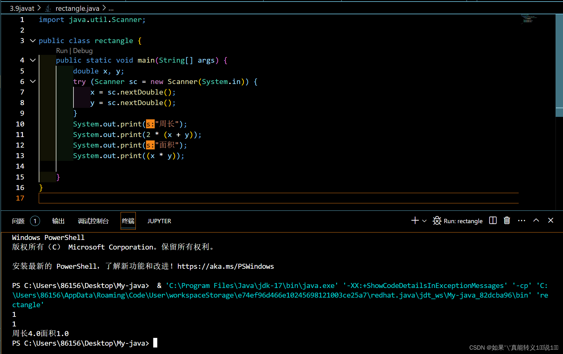Switch to the JUPYTER tab
The image size is (563, 354).
coord(159,221)
